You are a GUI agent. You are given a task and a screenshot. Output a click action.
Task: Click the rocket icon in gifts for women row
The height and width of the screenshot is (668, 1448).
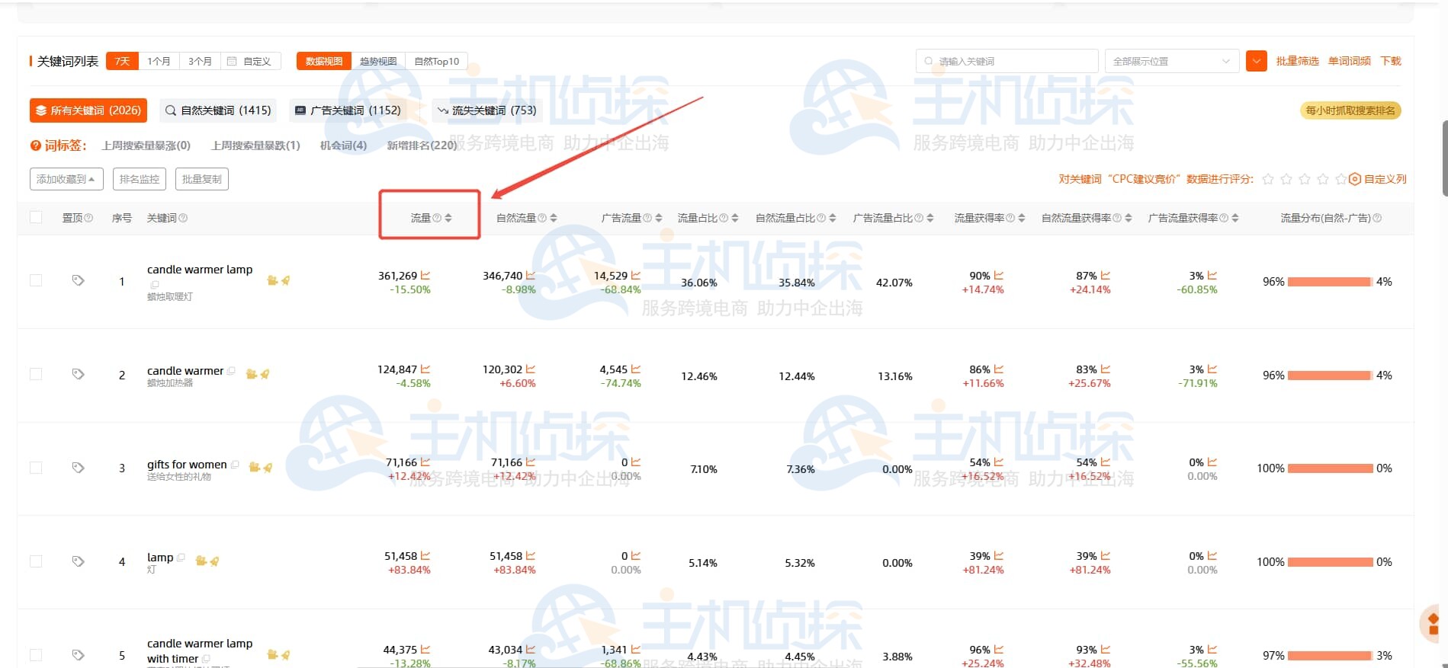pyautogui.click(x=268, y=468)
